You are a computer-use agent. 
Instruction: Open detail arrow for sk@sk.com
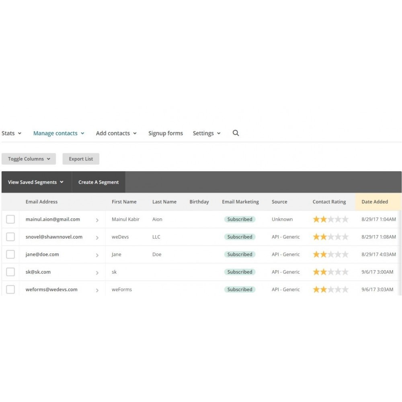click(97, 273)
